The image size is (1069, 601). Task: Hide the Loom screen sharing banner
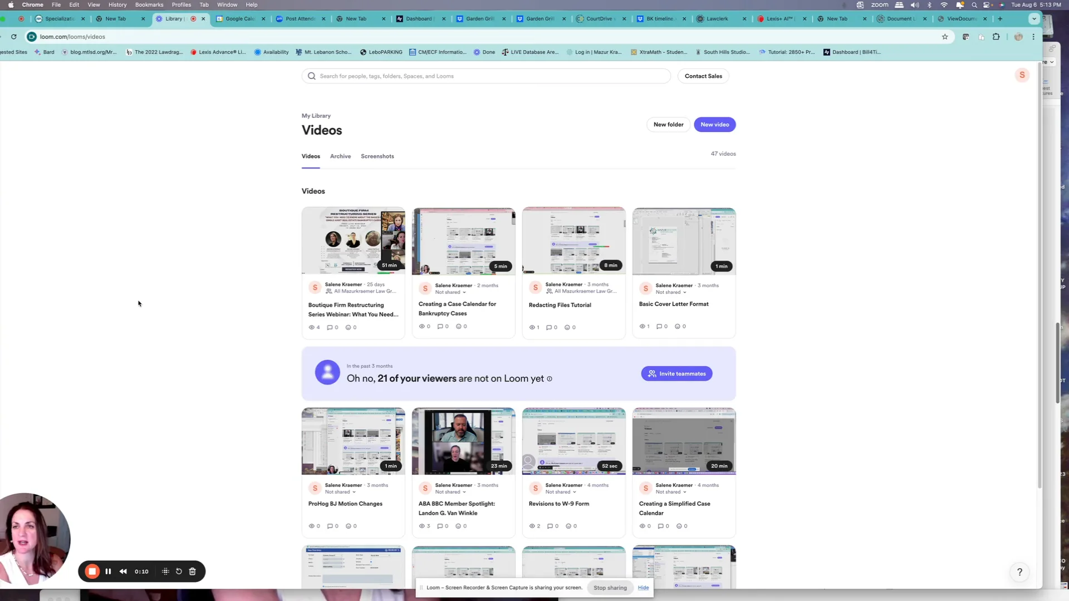coord(643,588)
